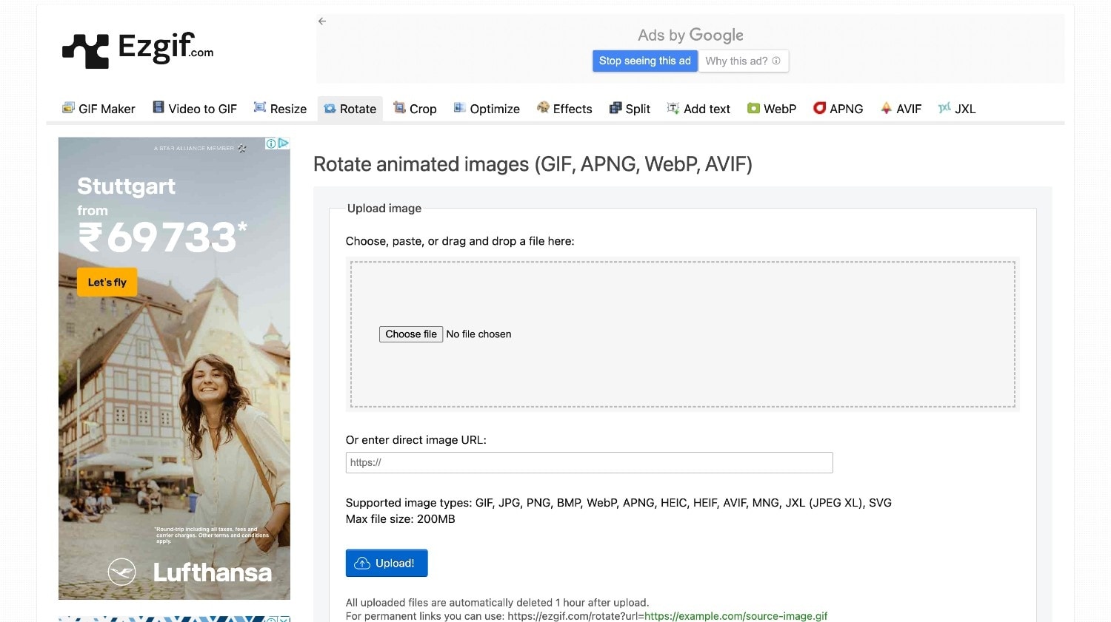Switch to the AVIF tools tab

901,109
